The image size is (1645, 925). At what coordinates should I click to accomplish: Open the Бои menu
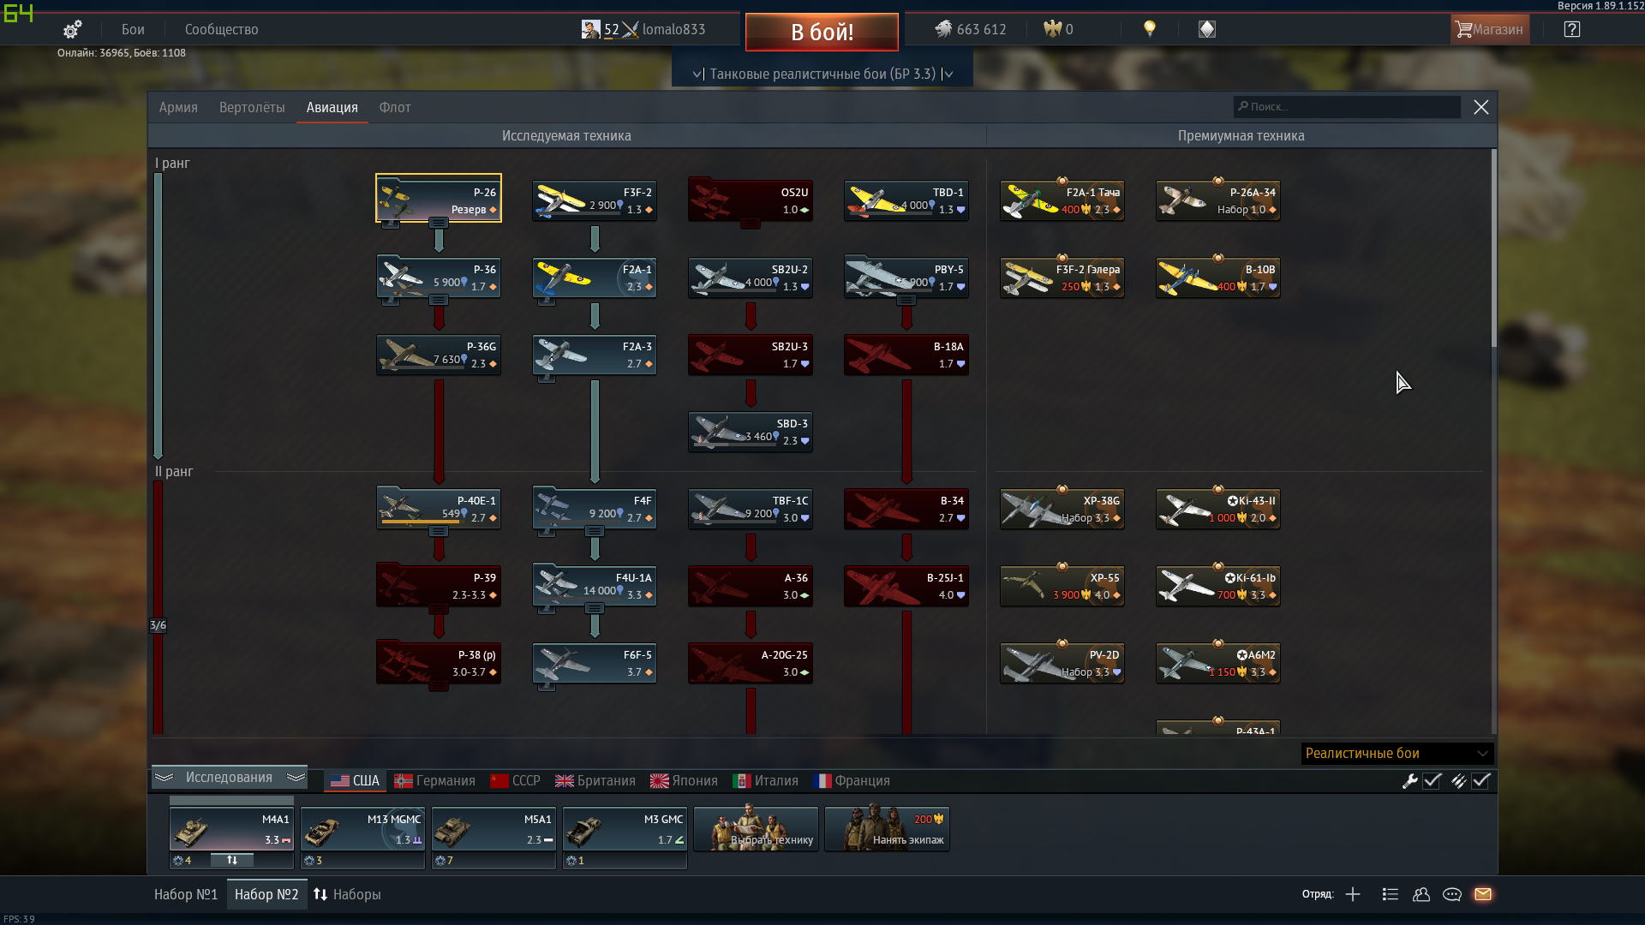click(x=133, y=29)
